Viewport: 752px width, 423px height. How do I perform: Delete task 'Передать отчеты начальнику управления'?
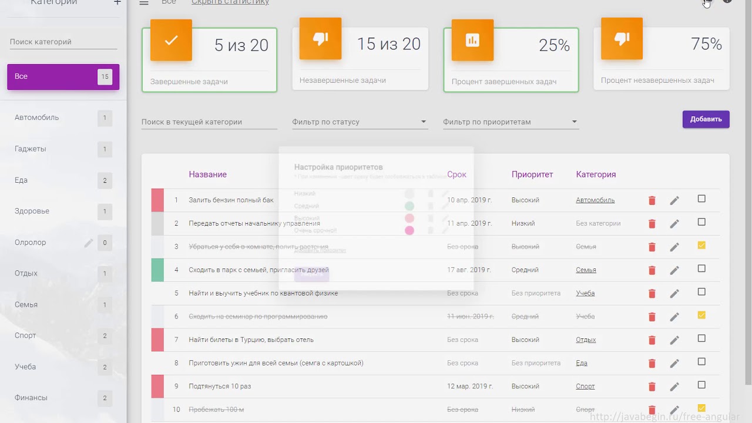point(652,223)
